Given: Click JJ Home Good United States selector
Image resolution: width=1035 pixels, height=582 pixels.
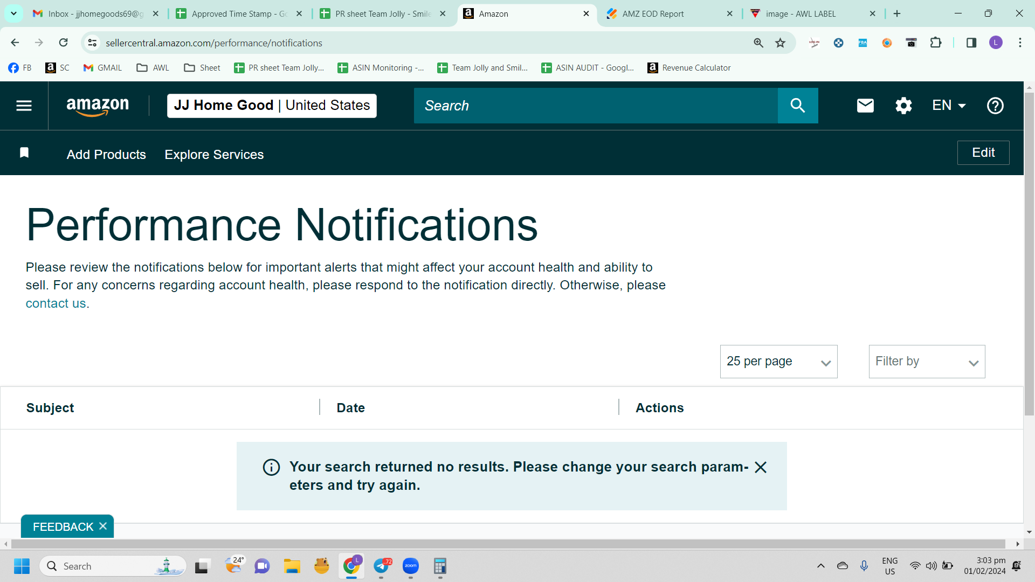Looking at the screenshot, I should pos(272,106).
